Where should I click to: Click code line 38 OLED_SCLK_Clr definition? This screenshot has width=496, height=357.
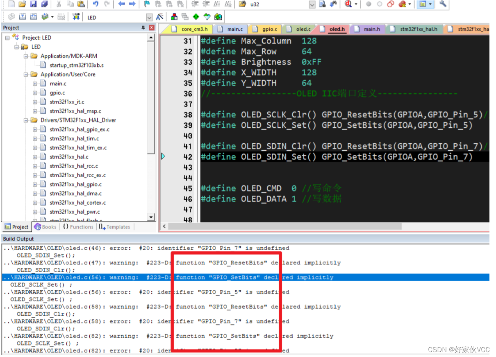click(344, 115)
